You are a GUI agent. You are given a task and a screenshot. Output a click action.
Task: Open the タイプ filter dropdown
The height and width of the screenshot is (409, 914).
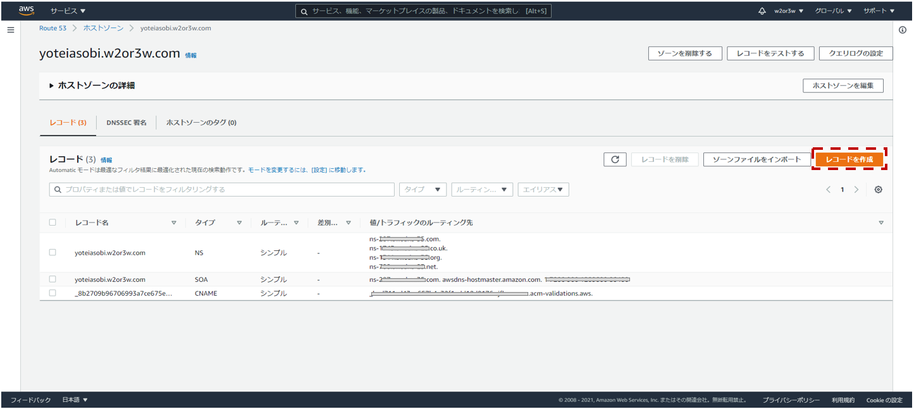(x=423, y=190)
